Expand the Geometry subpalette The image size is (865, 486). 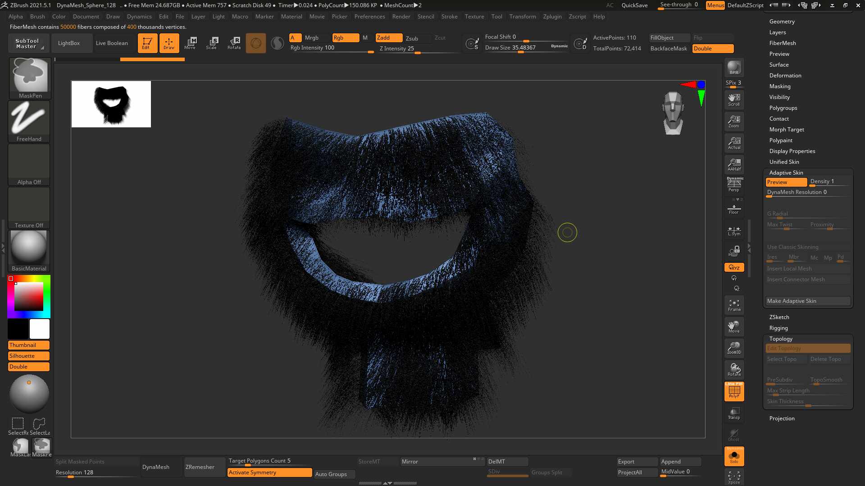(x=782, y=22)
